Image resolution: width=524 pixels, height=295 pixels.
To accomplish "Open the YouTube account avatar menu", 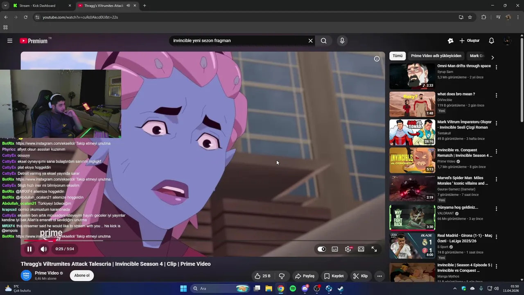I will click(508, 41).
